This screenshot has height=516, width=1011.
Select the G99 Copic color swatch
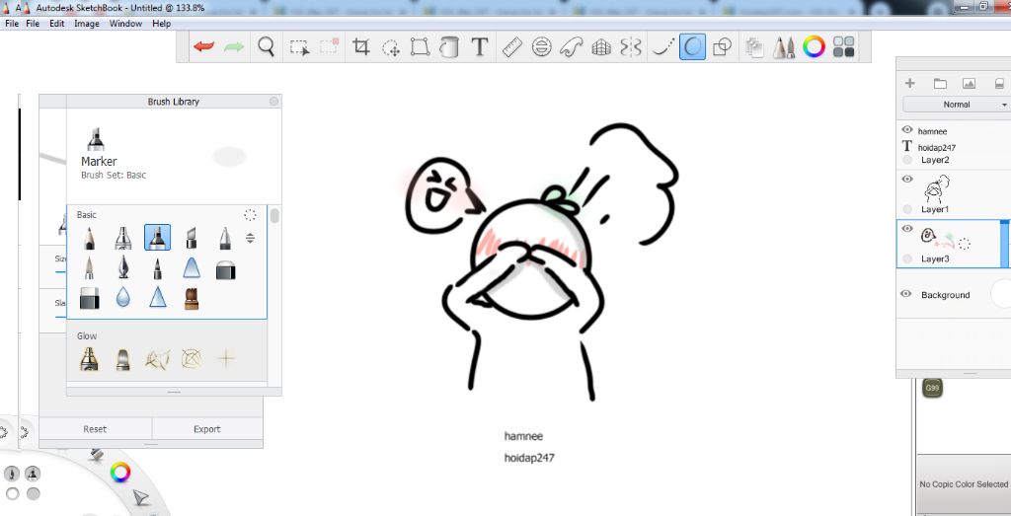pos(932,388)
